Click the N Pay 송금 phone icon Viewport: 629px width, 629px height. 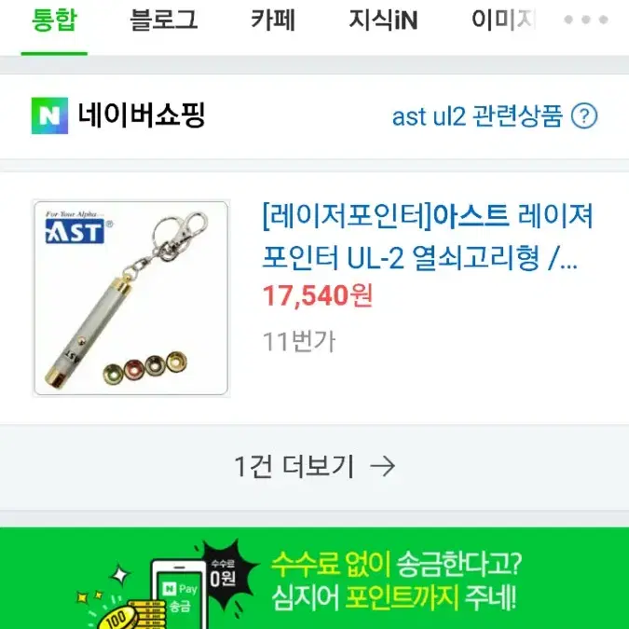tap(179, 594)
